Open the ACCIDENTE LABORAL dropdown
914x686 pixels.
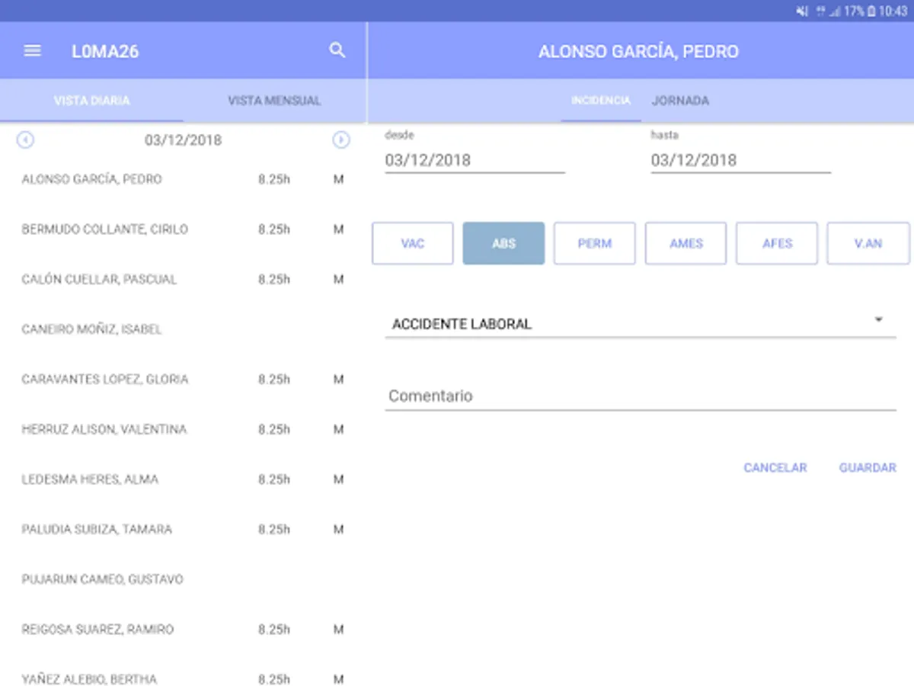coord(640,324)
